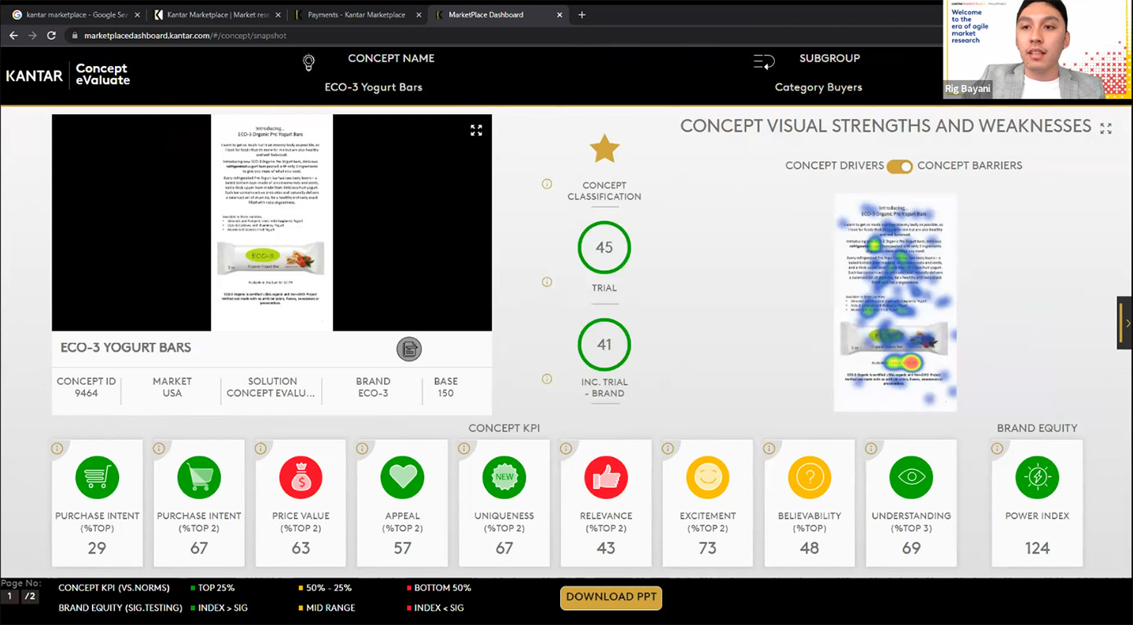Click the Relevance thumbs-up icon
Viewport: 1133px width, 625px height.
pos(606,477)
